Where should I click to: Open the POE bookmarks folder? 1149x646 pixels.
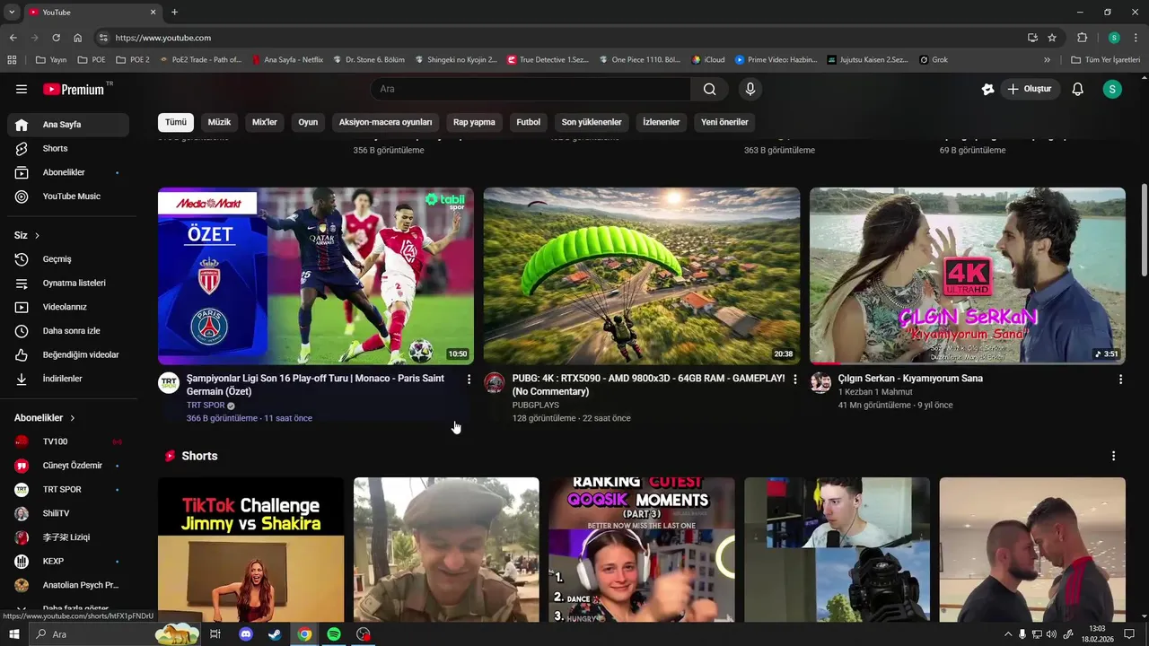(92, 60)
